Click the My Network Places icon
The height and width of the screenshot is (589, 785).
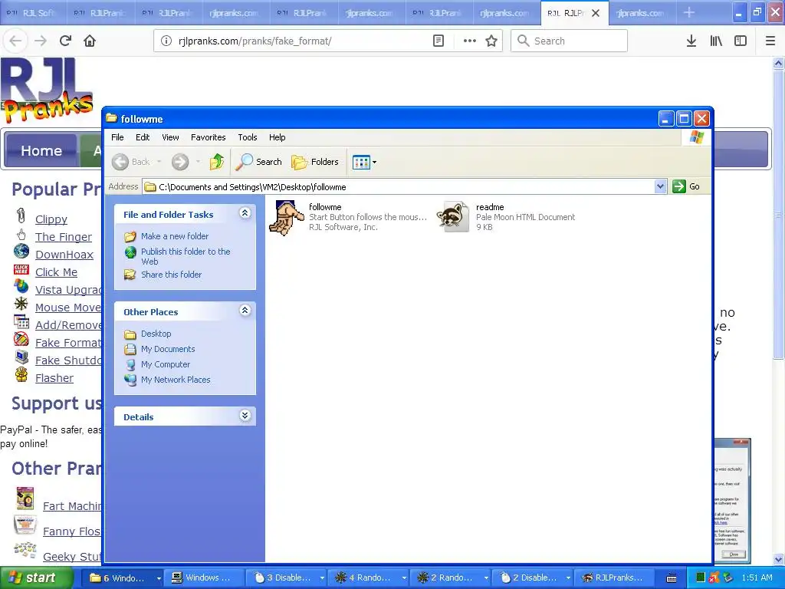pos(130,380)
